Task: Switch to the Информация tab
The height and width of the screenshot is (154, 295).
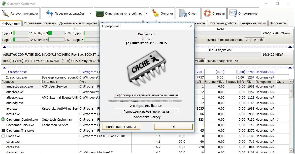Action: pyautogui.click(x=11, y=23)
